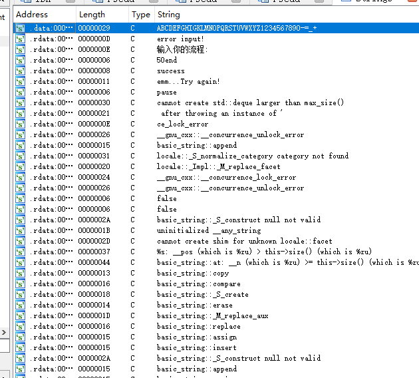Select the 'basic_string::erase' string text

[x=195, y=305]
